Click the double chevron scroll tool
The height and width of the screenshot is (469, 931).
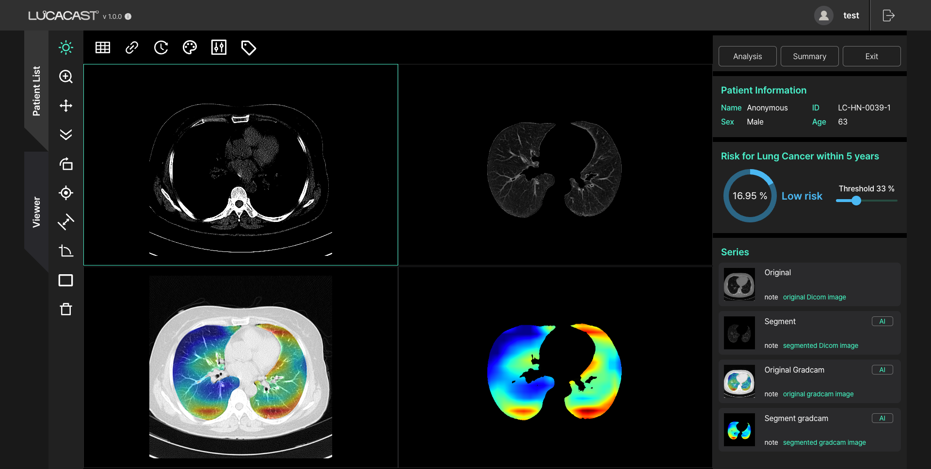(66, 135)
